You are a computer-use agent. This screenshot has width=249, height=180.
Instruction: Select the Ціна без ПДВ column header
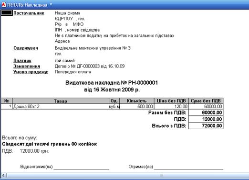point(171,101)
